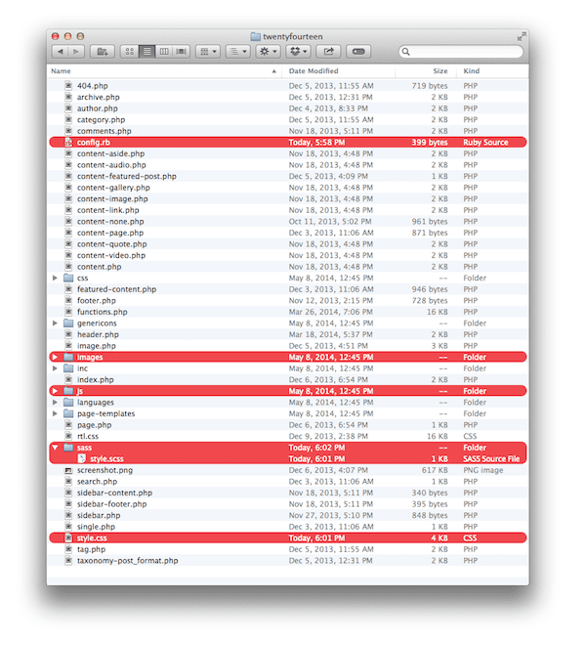Expand the genericons folder disclosure triangle
586x645 pixels.
(x=55, y=323)
